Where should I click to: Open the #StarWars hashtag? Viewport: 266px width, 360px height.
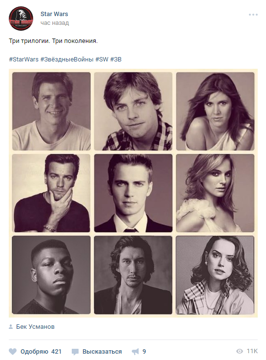point(23,59)
